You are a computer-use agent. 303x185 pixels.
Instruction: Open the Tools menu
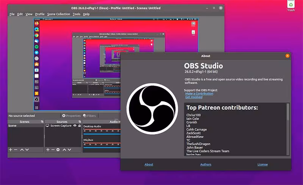point(77,14)
